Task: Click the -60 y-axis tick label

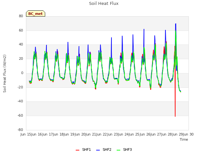Action: coord(20,116)
